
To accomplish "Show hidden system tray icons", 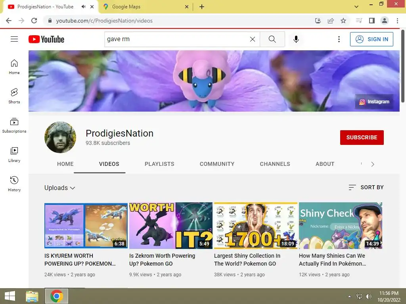I will 349,296.
